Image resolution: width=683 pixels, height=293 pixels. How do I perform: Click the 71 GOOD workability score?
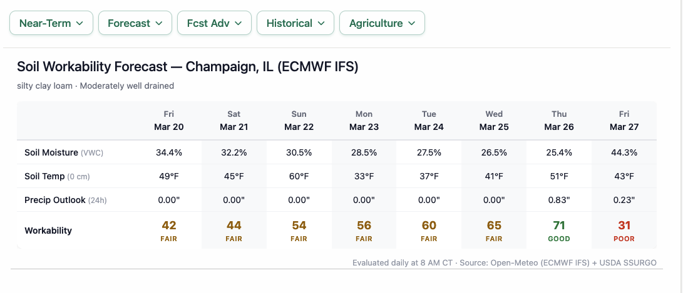559,230
